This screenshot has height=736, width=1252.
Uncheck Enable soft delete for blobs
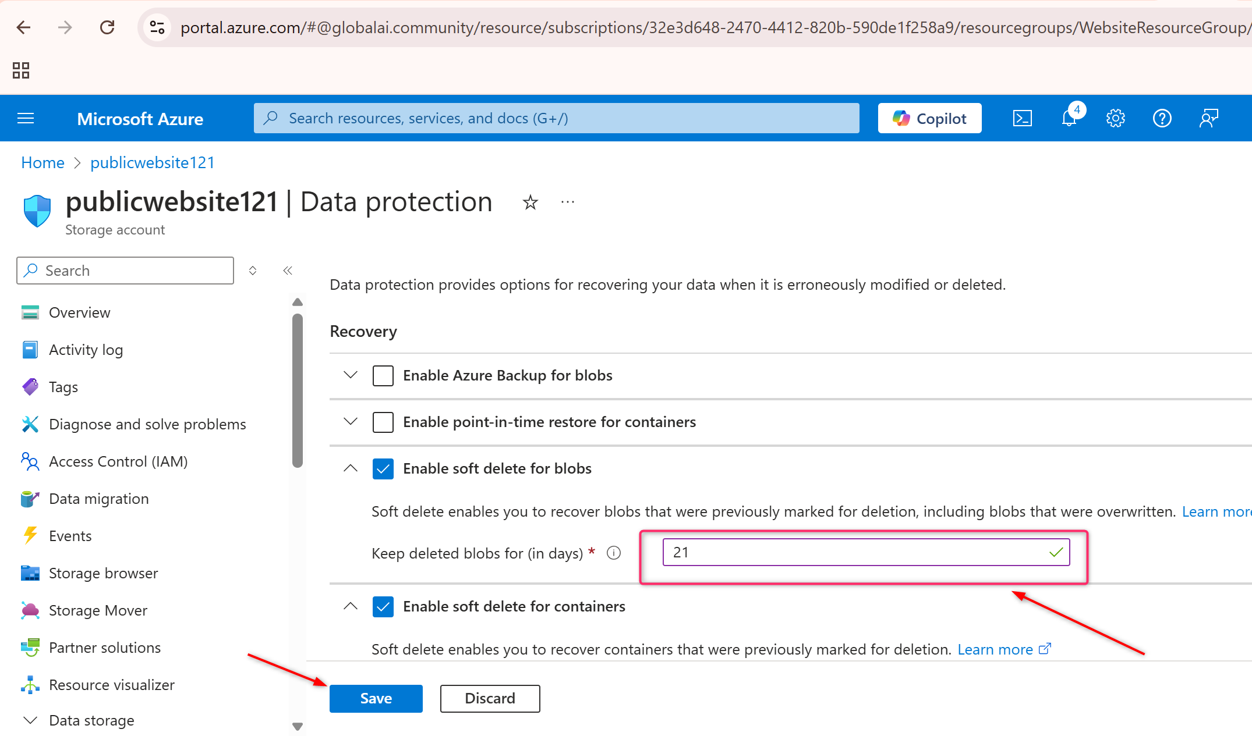[383, 469]
